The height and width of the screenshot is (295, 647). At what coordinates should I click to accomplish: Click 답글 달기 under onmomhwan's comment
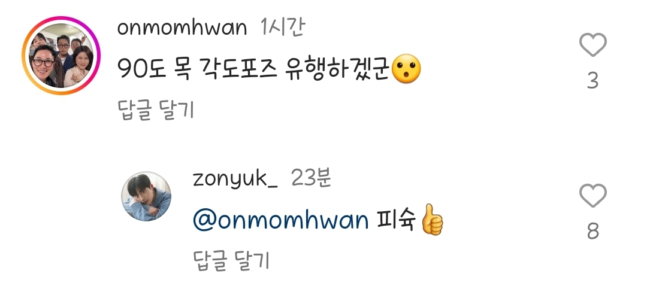(x=156, y=110)
